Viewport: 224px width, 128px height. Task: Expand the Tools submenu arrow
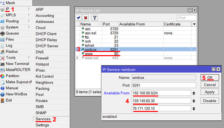[29, 57]
